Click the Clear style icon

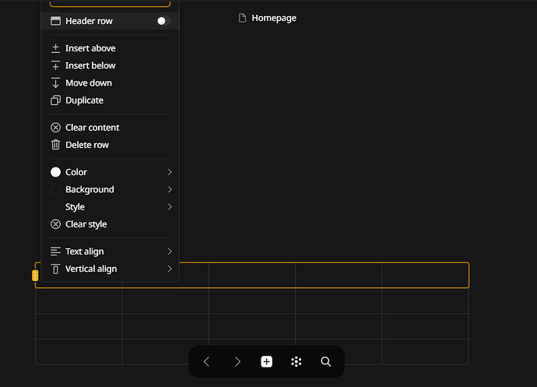click(x=55, y=224)
